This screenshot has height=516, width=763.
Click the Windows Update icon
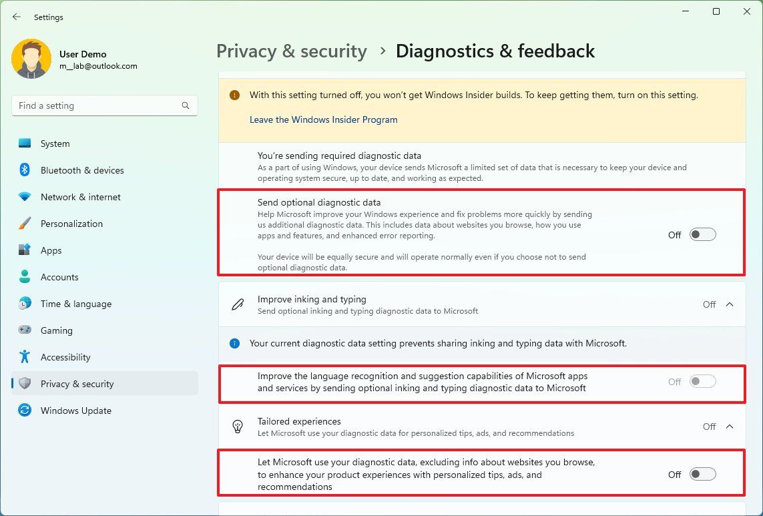[25, 411]
